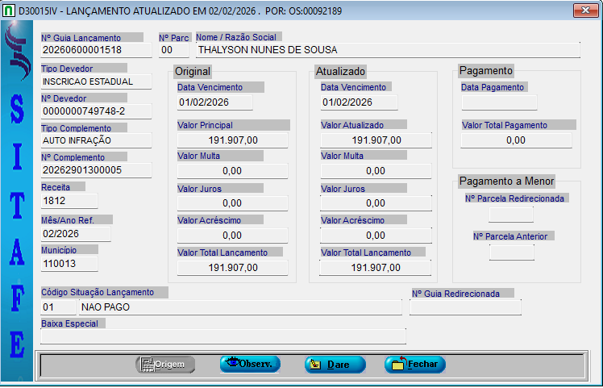Screen dimensions: 603x388
Task: Focus the Data Pagamento field
Action: click(x=499, y=102)
